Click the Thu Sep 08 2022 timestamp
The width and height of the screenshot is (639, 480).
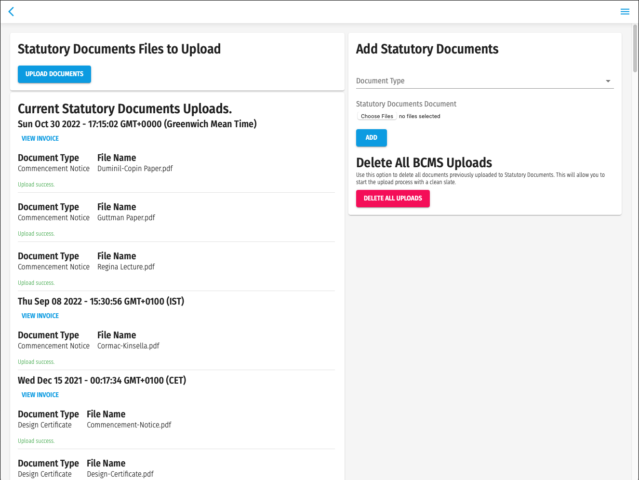tap(101, 301)
